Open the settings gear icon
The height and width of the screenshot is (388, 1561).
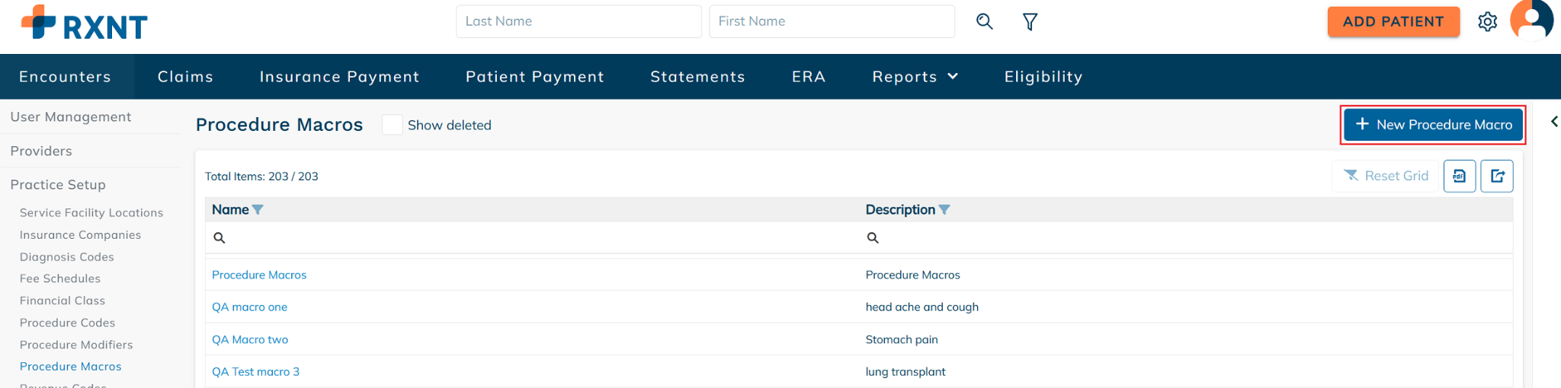point(1487,22)
